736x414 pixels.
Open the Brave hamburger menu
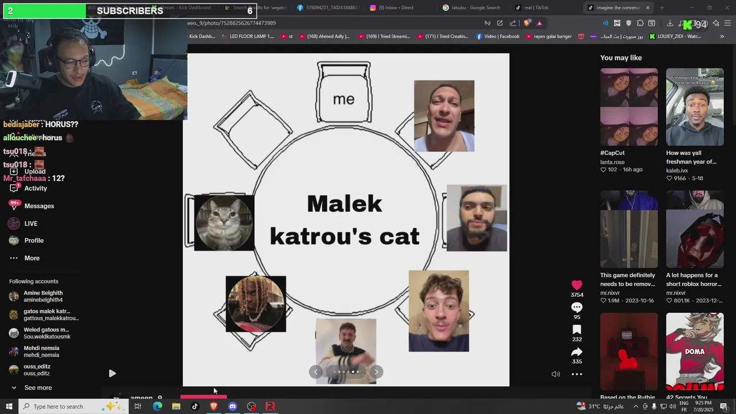727,23
